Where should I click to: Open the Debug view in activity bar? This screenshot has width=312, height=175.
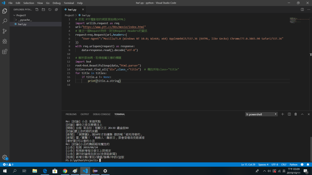click(x=5, y=41)
